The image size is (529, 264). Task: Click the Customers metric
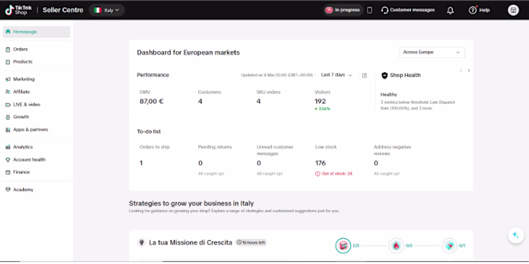[x=209, y=97]
